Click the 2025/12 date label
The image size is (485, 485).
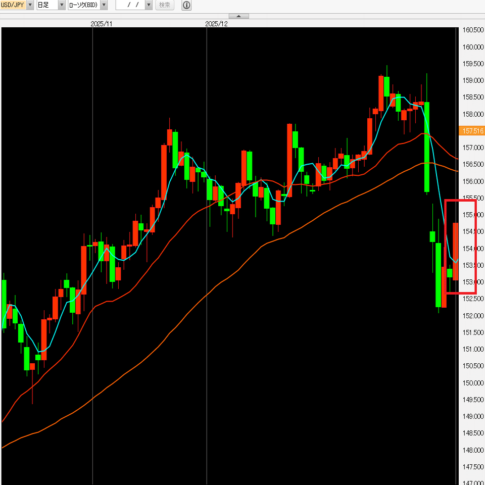(216, 24)
